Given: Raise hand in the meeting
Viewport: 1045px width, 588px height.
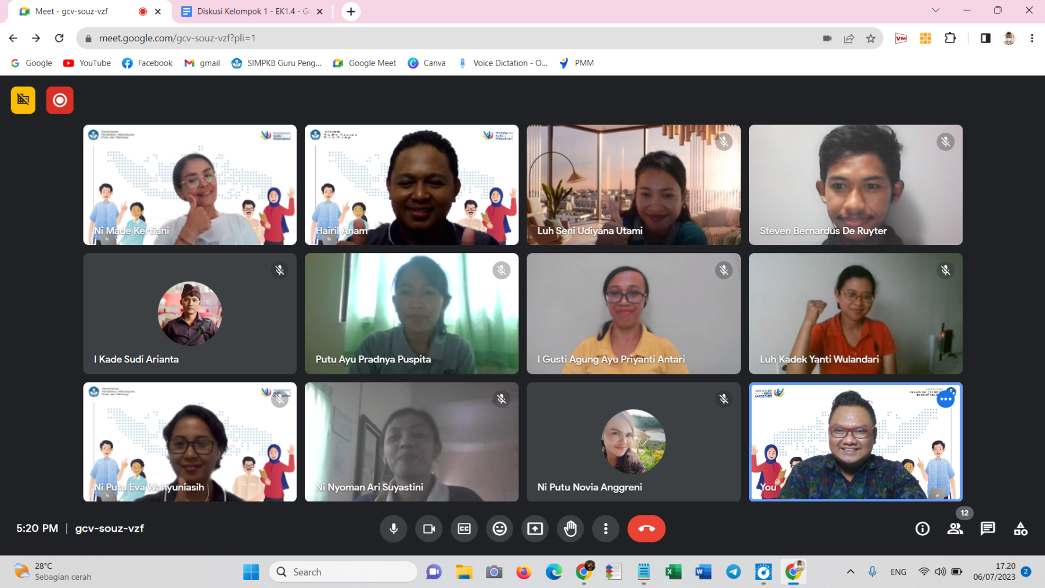Looking at the screenshot, I should [x=570, y=529].
